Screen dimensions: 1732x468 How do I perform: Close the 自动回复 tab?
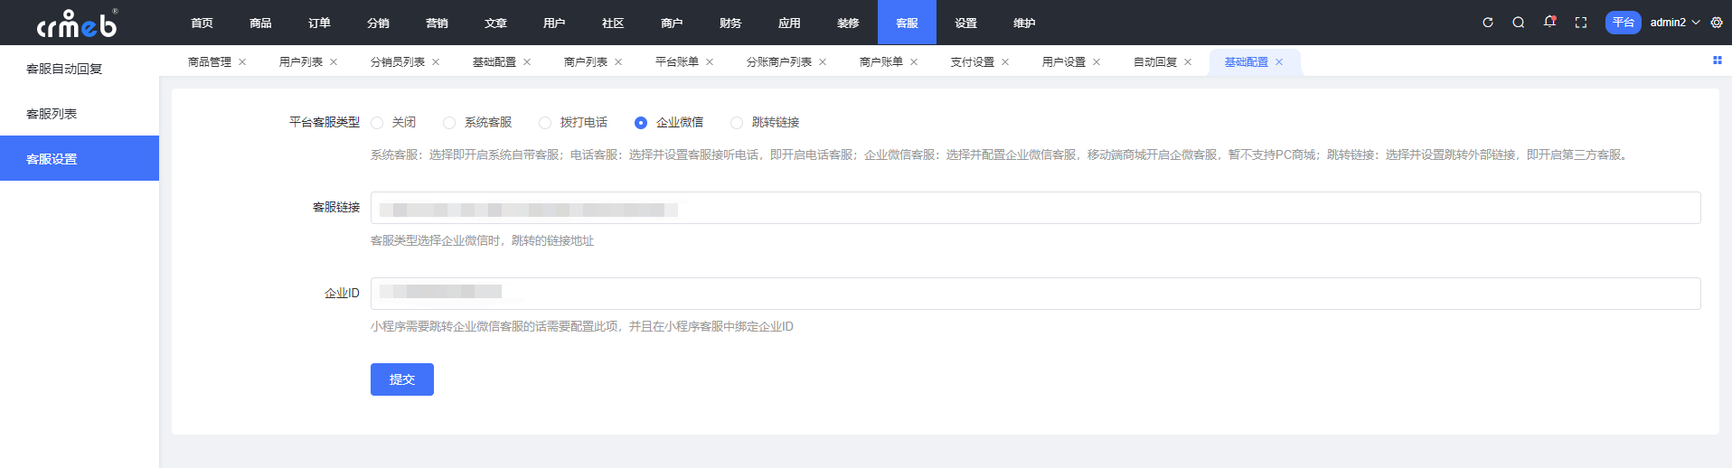click(x=1188, y=62)
